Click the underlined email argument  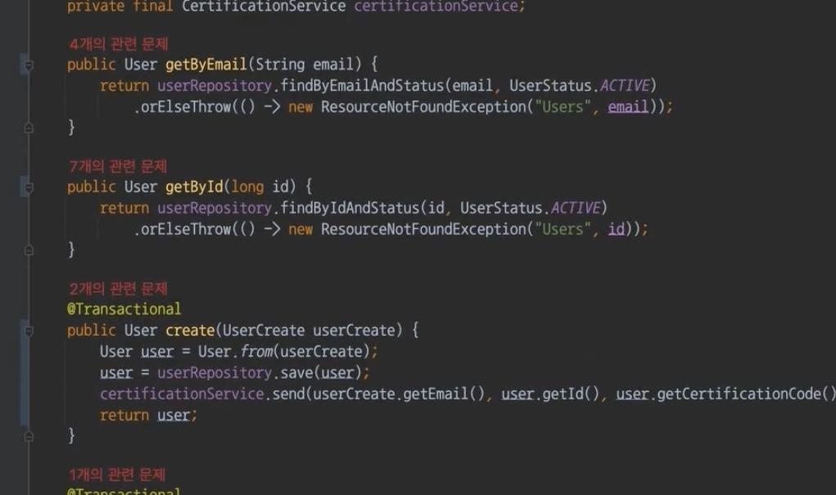[x=628, y=107]
